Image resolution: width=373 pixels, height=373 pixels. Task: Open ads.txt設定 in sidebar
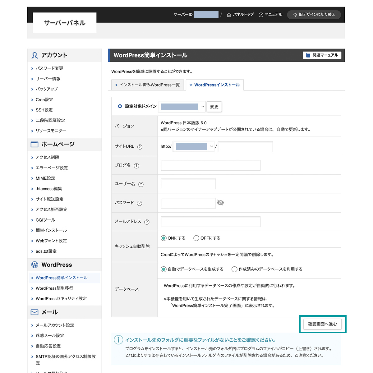pos(46,251)
